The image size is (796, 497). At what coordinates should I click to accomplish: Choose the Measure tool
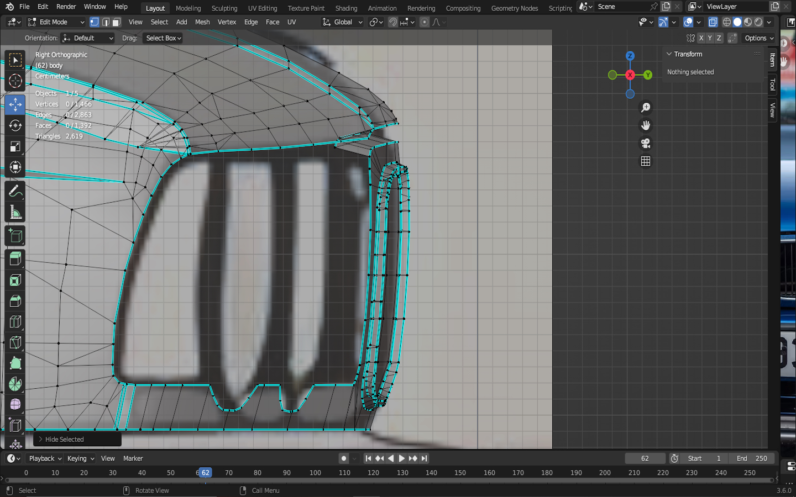pyautogui.click(x=15, y=213)
